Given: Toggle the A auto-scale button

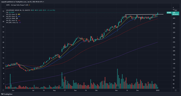Looking at the screenshot, I should point(176,90).
